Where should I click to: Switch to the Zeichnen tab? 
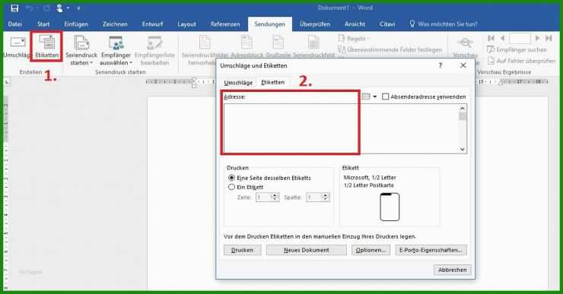[115, 24]
